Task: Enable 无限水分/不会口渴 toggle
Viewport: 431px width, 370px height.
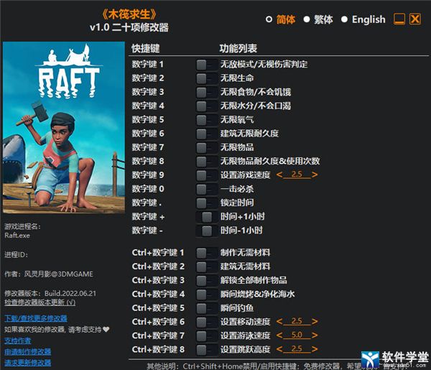Action: click(206, 106)
